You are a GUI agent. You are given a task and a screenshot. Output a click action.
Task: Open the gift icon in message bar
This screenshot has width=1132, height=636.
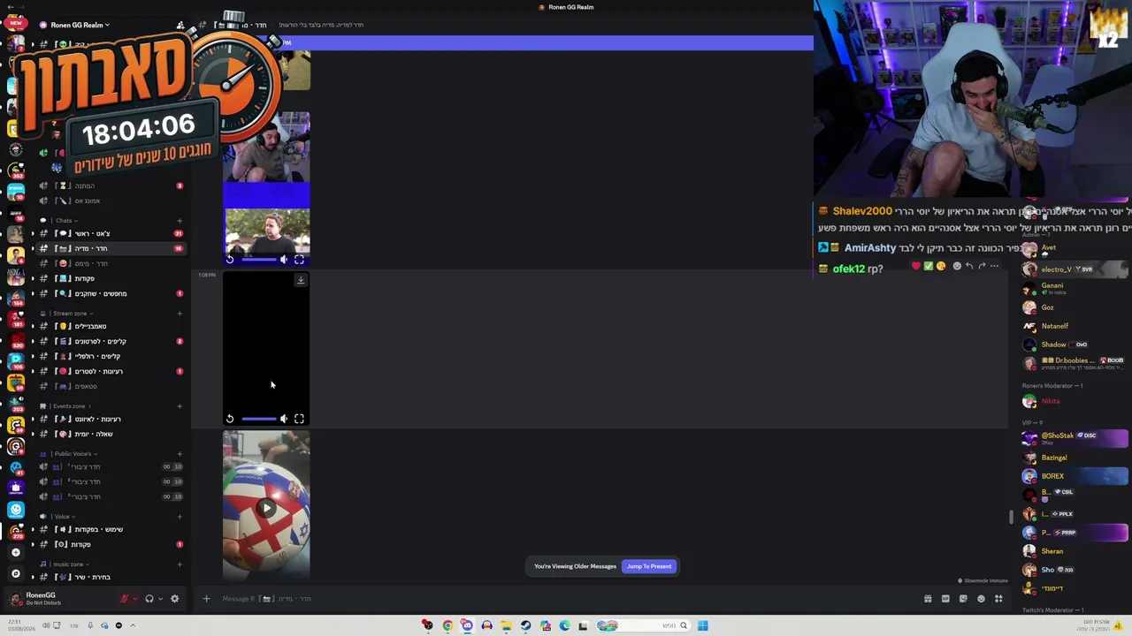tap(928, 599)
